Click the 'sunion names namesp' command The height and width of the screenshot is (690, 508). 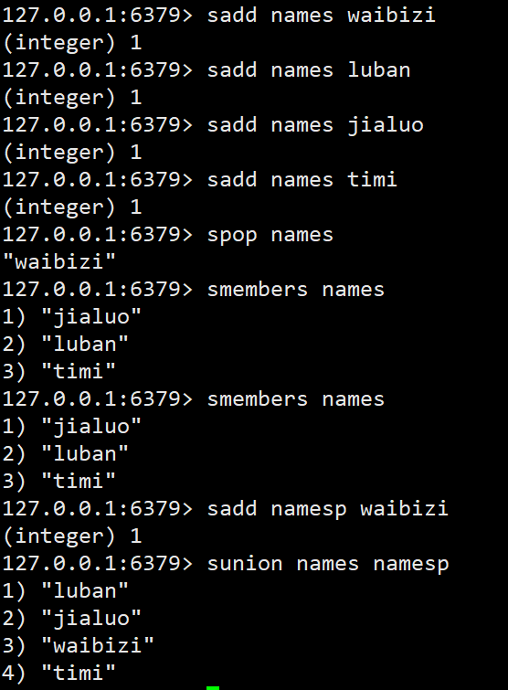[x=328, y=564]
